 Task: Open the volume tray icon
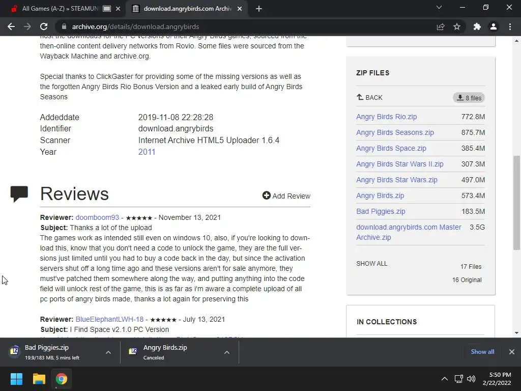click(471, 379)
